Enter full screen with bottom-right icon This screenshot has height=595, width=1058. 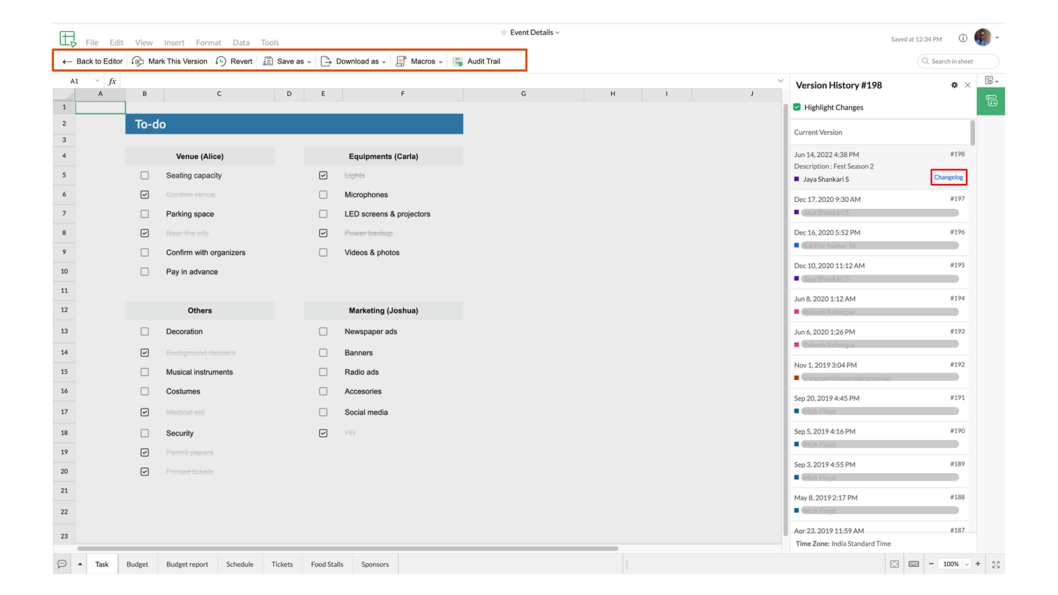[x=996, y=564]
